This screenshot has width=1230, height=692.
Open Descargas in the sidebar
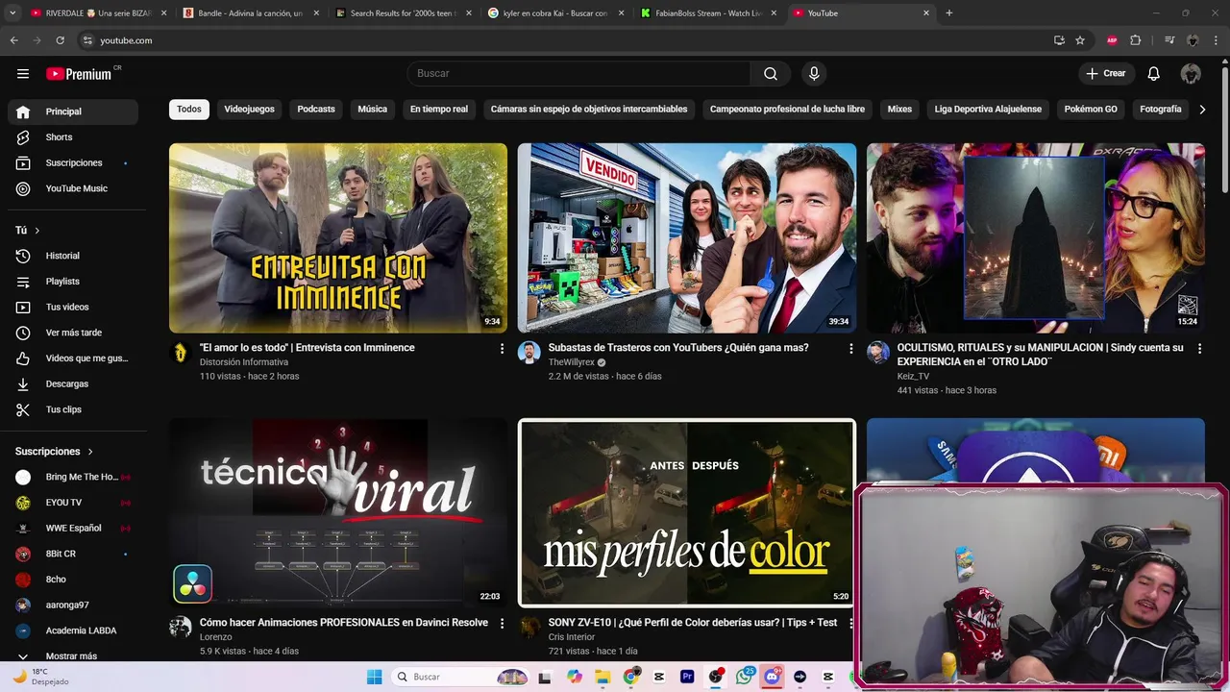pyautogui.click(x=73, y=383)
